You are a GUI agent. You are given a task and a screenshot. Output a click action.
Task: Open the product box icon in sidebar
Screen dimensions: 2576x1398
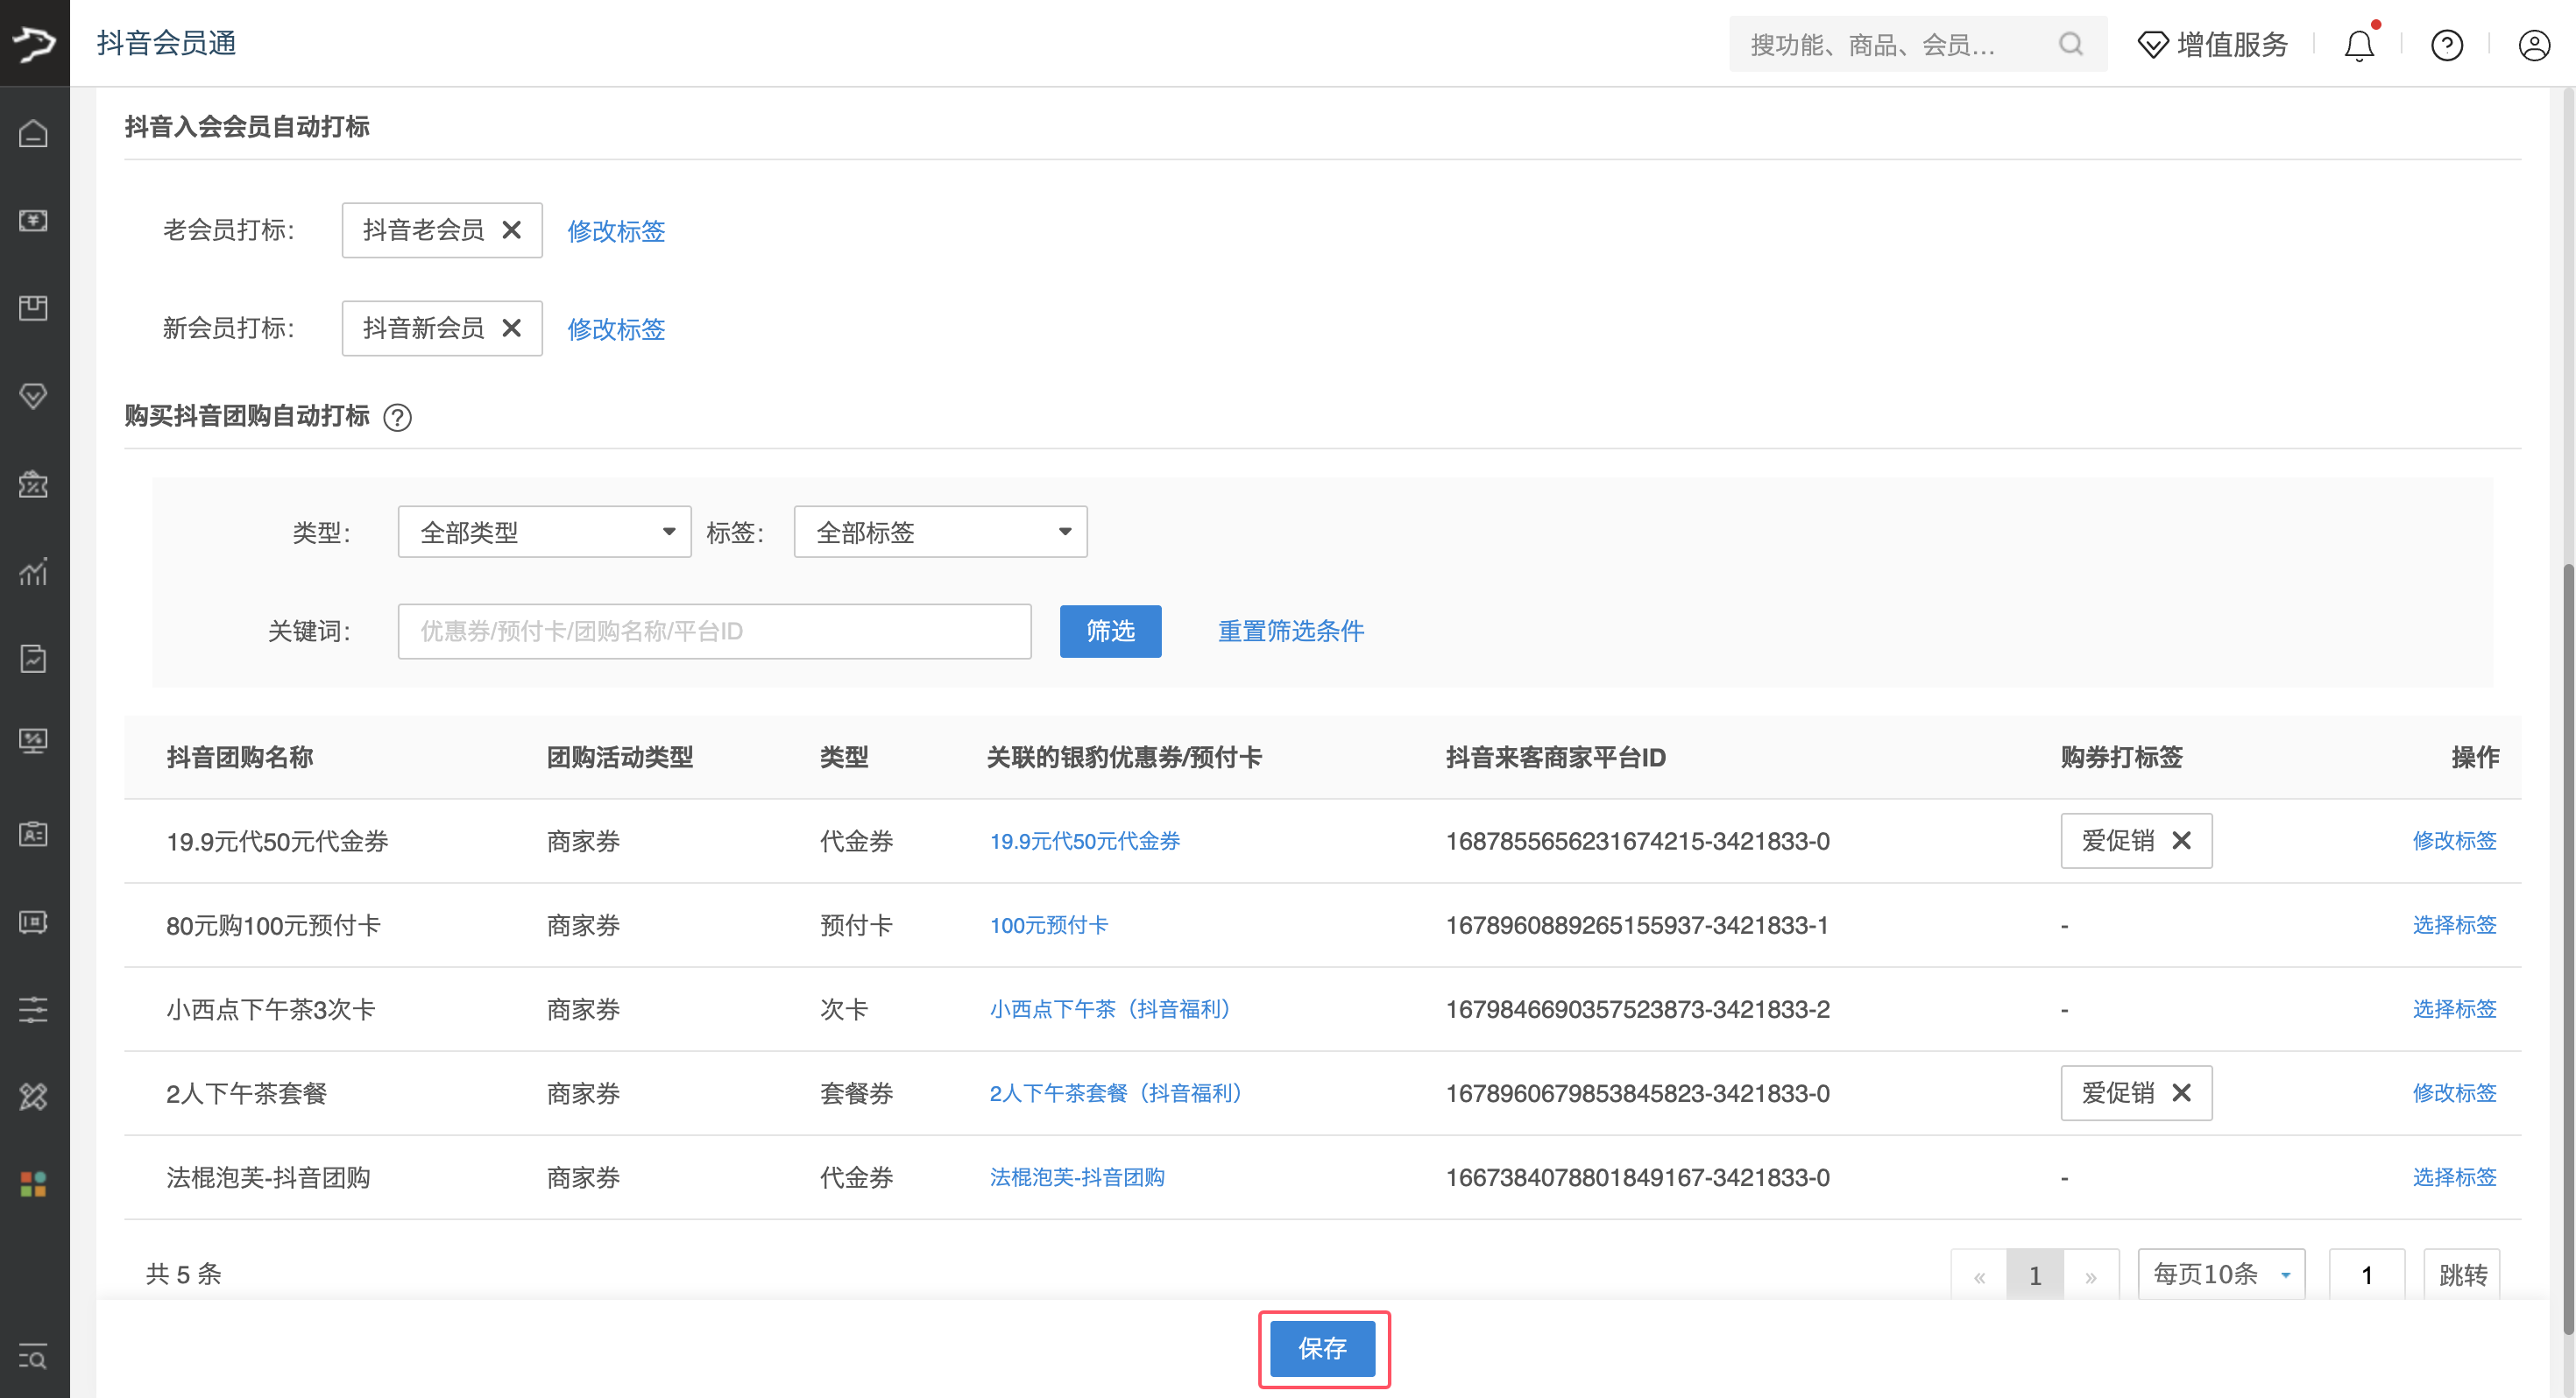pyautogui.click(x=33, y=308)
